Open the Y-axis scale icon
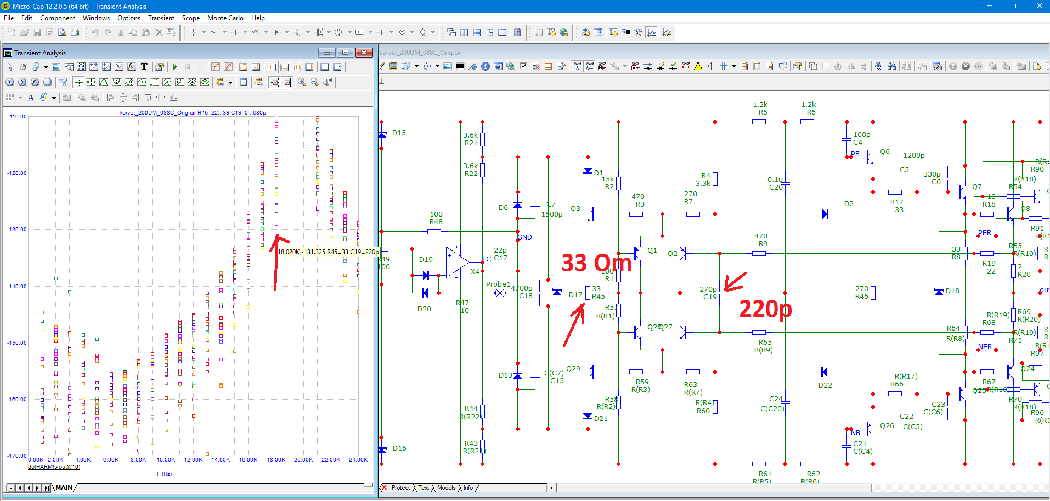This screenshot has width=1050, height=501. coord(22,82)
